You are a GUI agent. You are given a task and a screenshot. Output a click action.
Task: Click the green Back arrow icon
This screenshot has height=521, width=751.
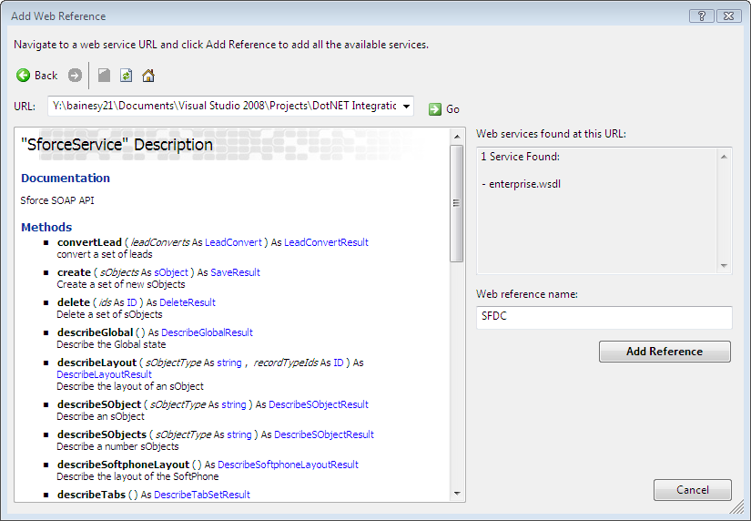23,76
